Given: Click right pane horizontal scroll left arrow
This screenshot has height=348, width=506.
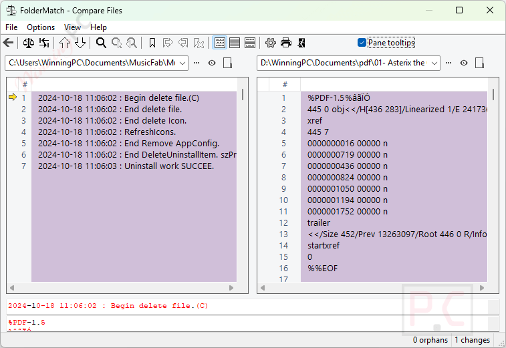Looking at the screenshot, I should (263, 288).
